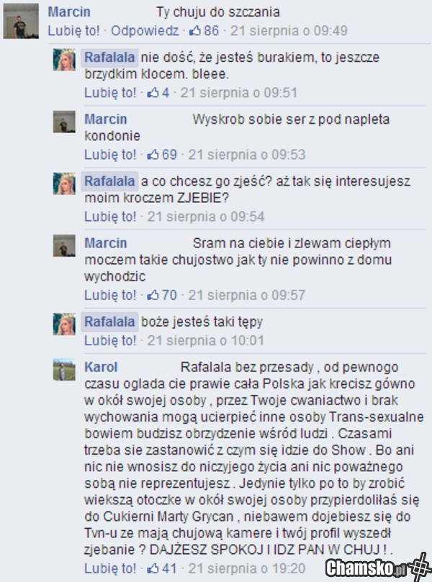Click timestamp 21 sierpnia o 19:20
Viewport: 432px width, 582px height.
(x=247, y=568)
